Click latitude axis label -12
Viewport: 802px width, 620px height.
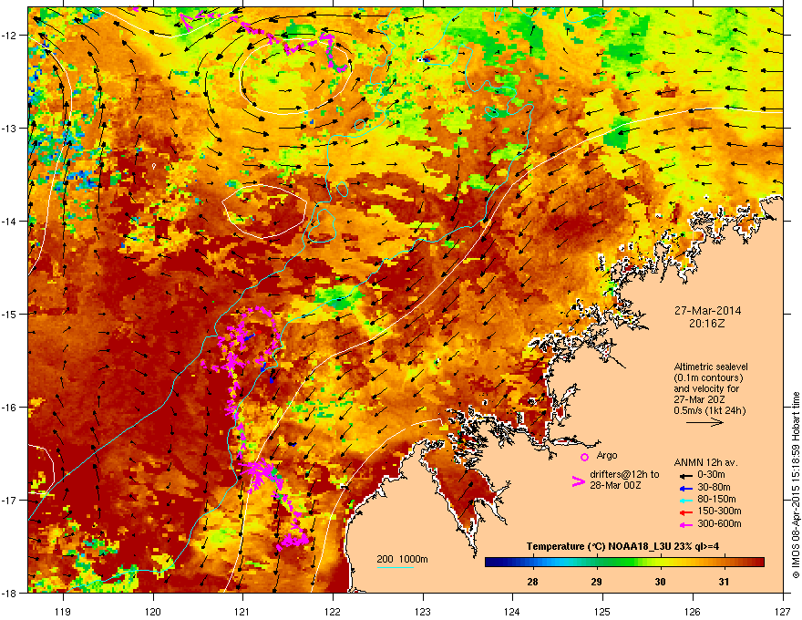tap(9, 36)
